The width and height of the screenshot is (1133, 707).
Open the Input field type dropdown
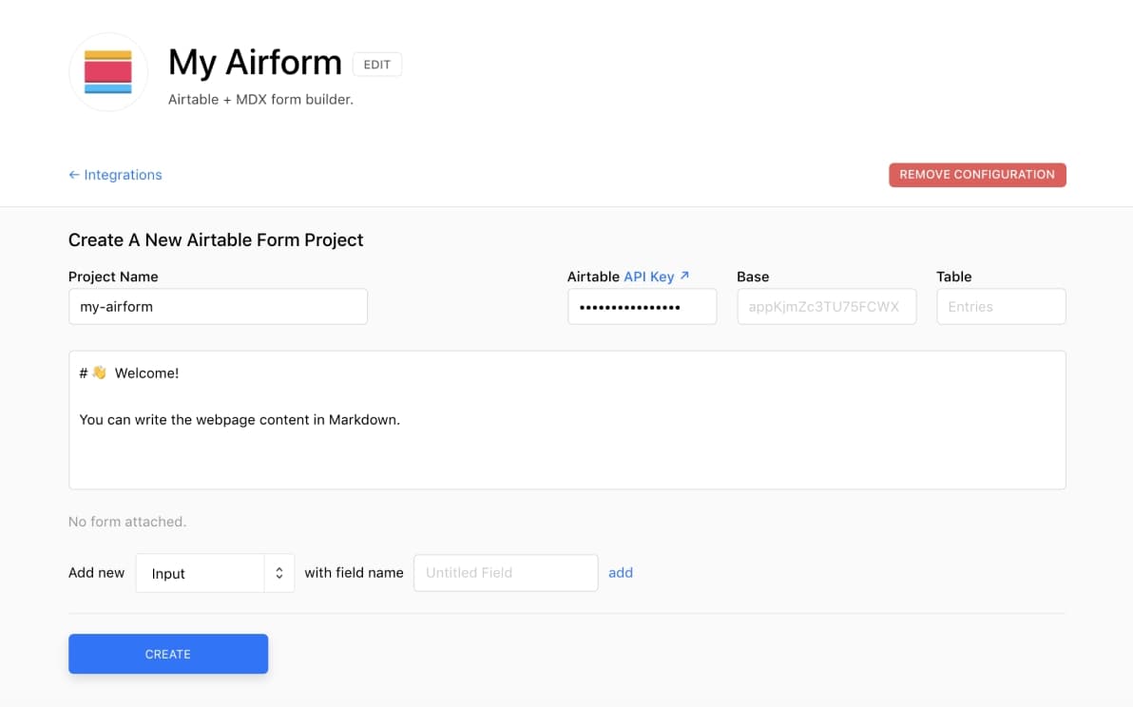pos(215,573)
